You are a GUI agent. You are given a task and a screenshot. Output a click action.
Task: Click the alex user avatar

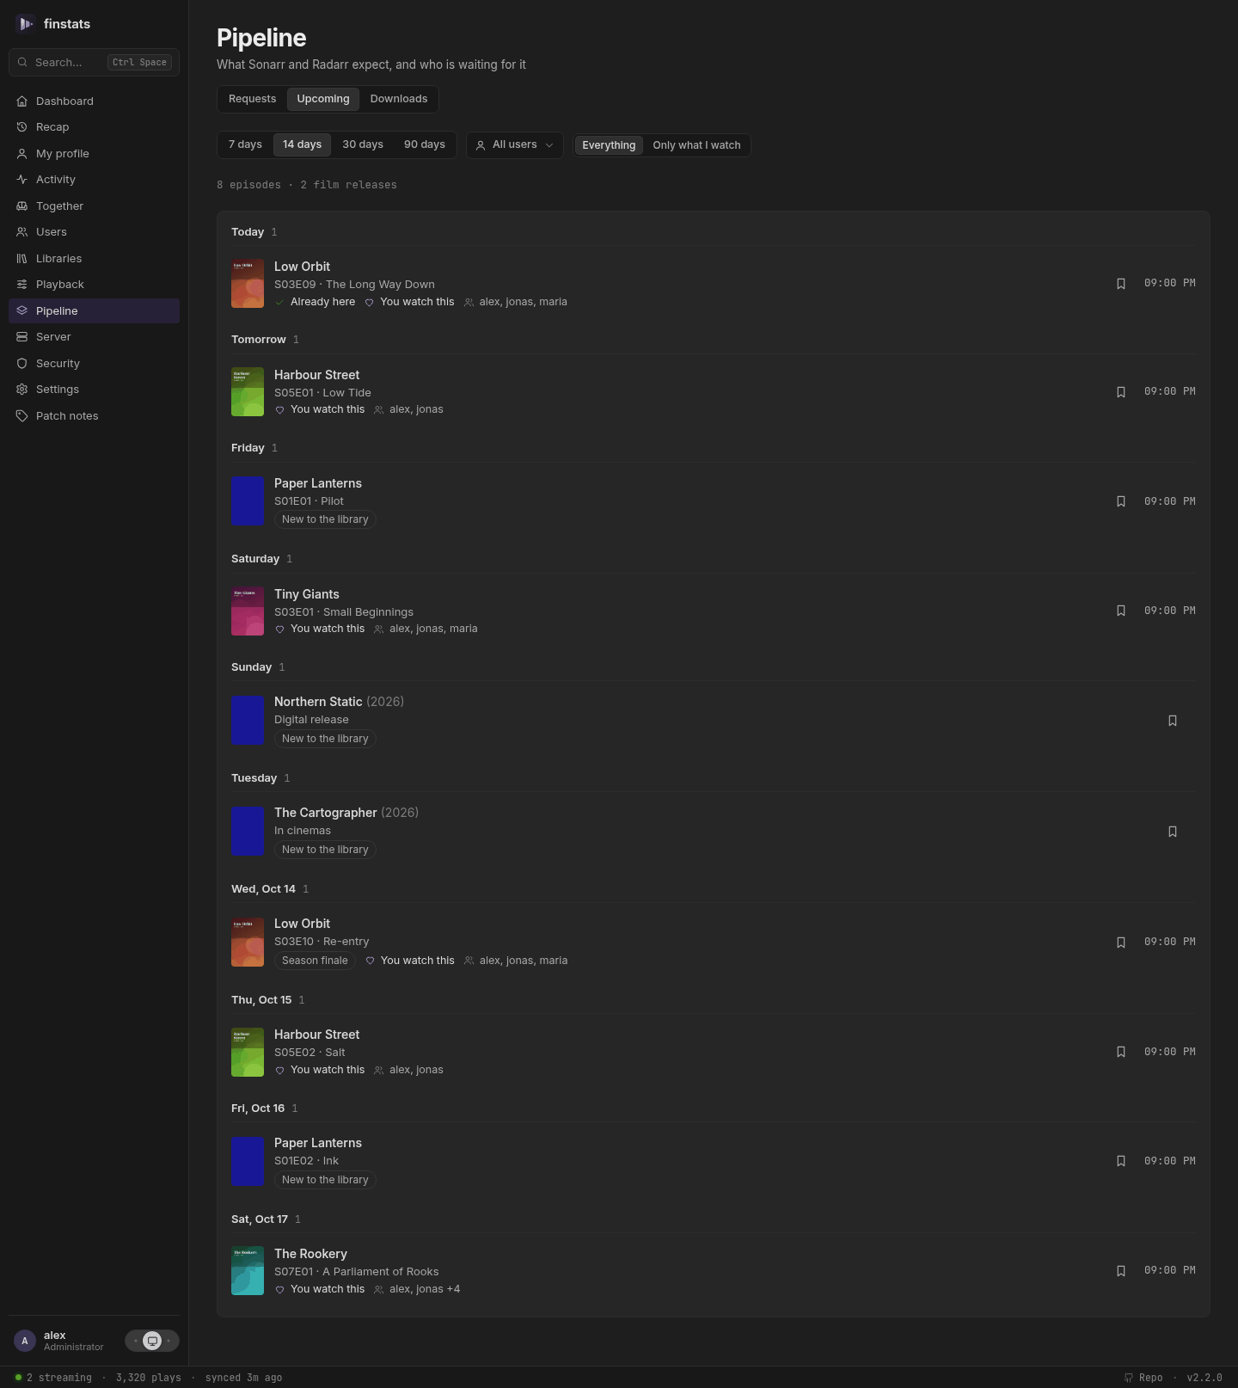click(x=25, y=1341)
